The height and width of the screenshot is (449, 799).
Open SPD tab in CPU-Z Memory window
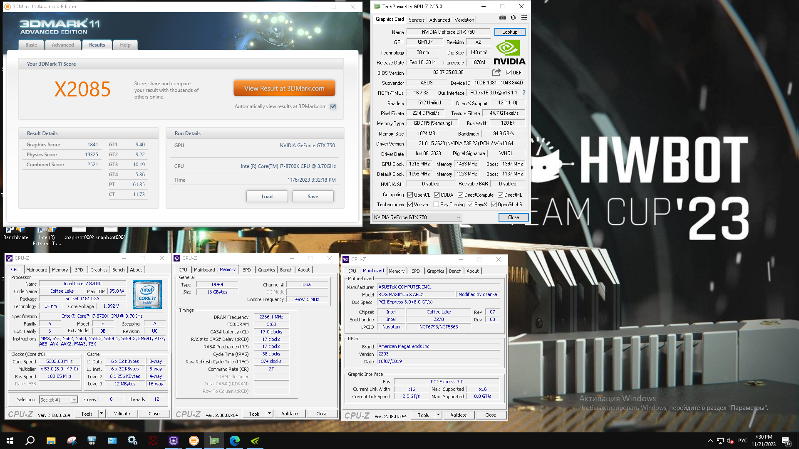pyautogui.click(x=247, y=270)
